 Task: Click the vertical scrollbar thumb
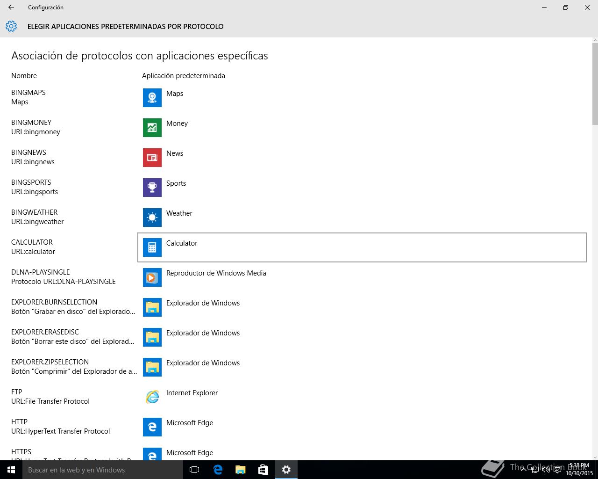point(595,84)
